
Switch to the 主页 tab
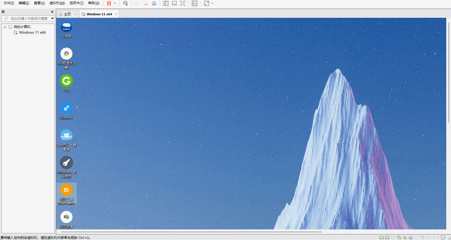65,14
